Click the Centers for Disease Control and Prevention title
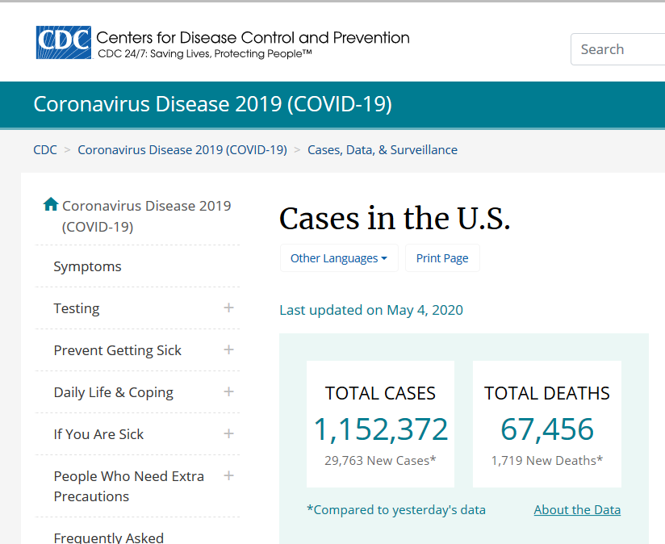Image resolution: width=665 pixels, height=544 pixels. (x=253, y=37)
